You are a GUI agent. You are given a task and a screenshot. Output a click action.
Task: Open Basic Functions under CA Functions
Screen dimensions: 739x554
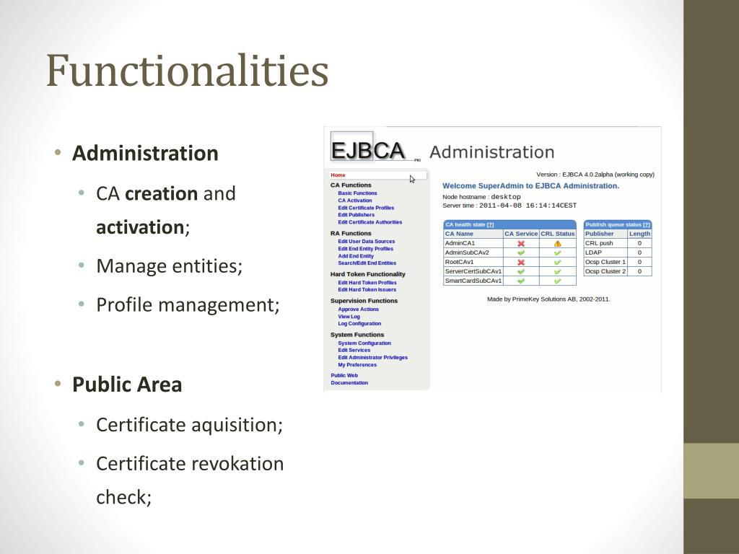(x=357, y=193)
